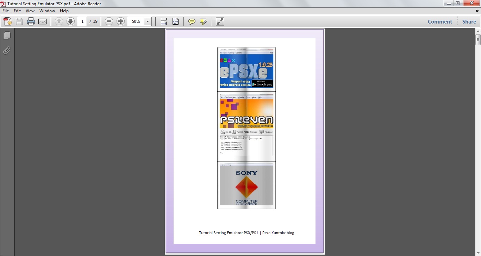Print the document via the printer icon
The image size is (481, 256).
point(31,21)
